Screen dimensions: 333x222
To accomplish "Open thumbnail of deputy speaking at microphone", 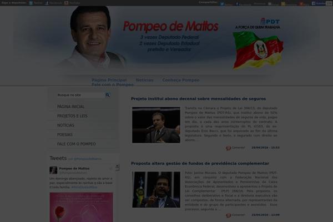I will point(156,125).
